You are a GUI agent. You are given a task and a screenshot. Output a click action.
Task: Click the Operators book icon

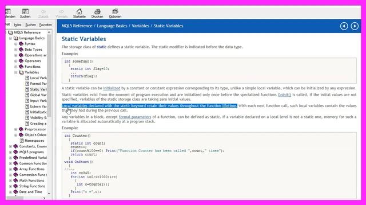21,61
